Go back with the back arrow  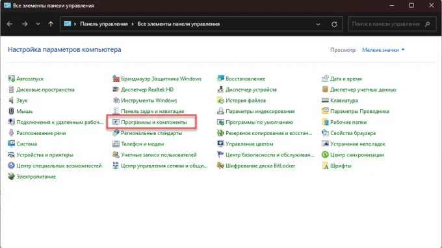click(x=10, y=24)
